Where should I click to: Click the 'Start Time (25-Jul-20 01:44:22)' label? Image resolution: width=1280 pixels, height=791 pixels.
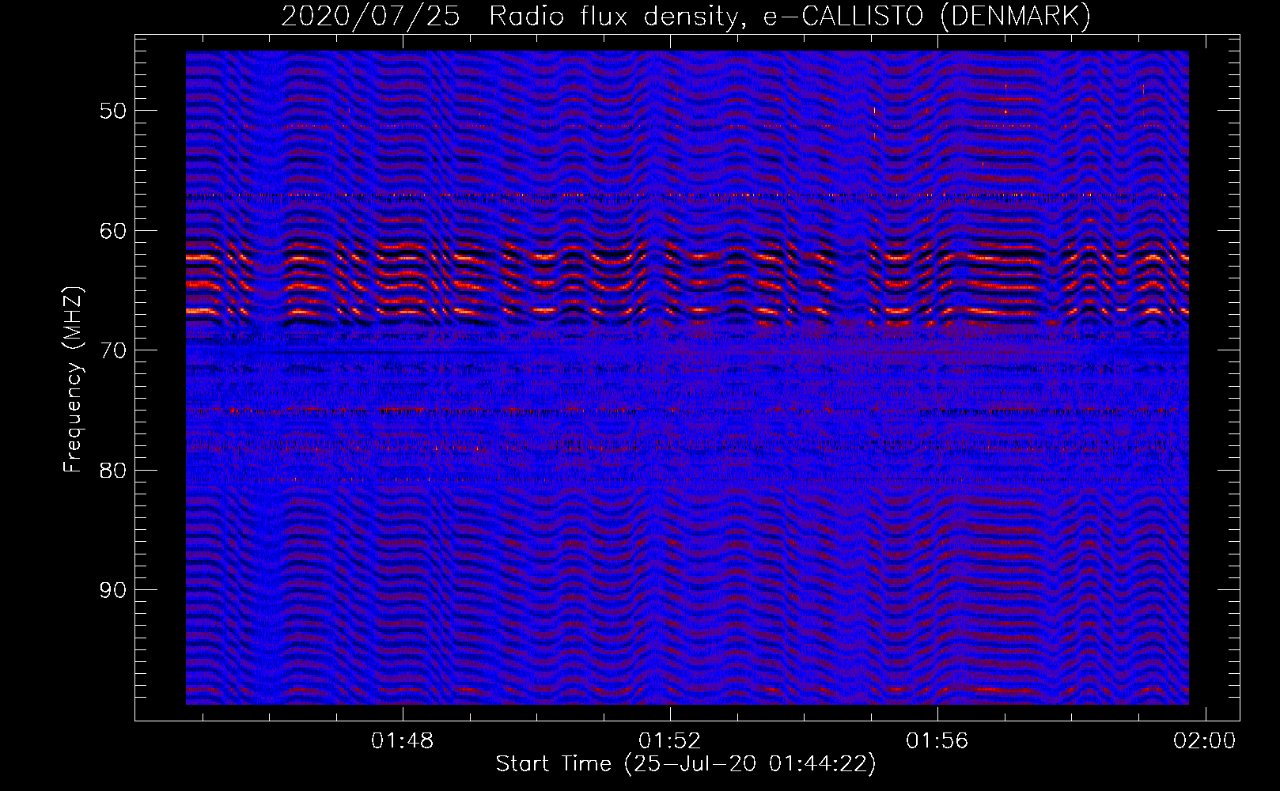(686, 764)
